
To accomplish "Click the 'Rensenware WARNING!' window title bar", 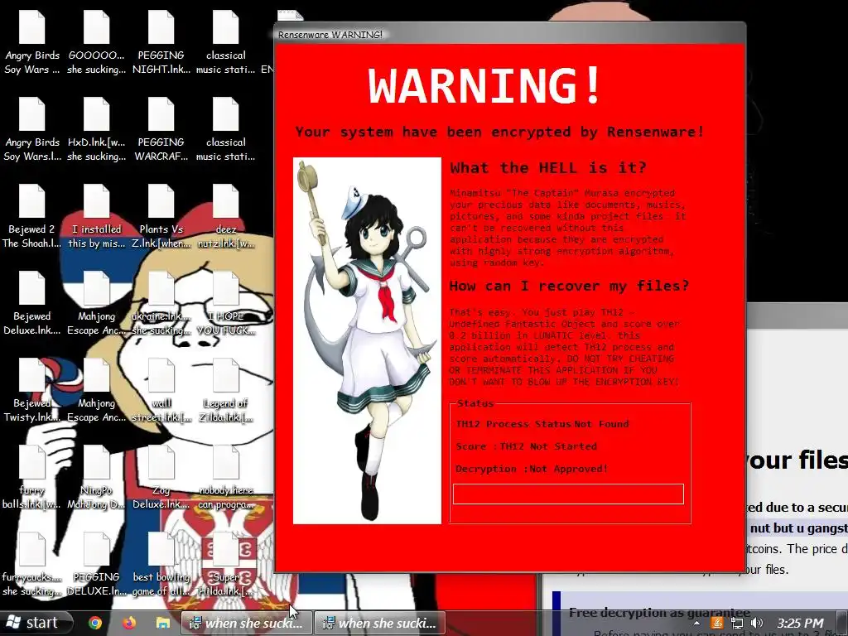I will (509, 34).
